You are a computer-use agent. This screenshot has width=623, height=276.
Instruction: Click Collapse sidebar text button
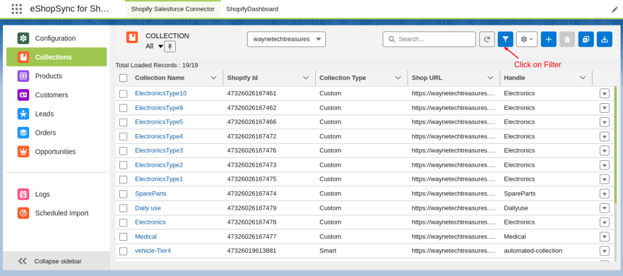pyautogui.click(x=58, y=261)
